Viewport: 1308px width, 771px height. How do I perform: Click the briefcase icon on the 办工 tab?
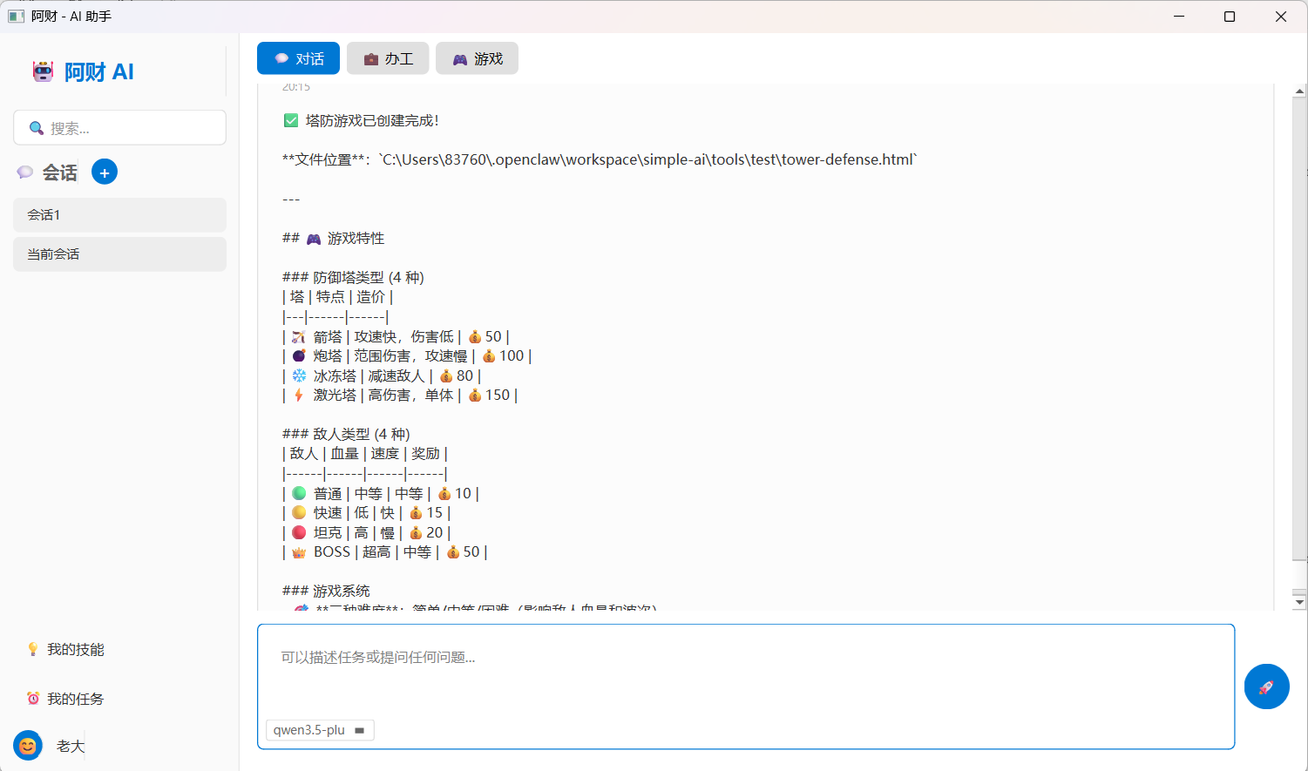pyautogui.click(x=369, y=57)
